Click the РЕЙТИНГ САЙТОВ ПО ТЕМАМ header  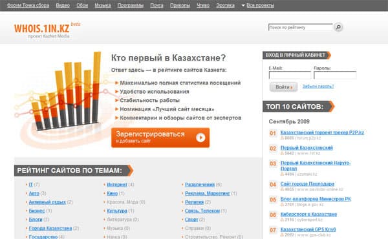(x=74, y=171)
